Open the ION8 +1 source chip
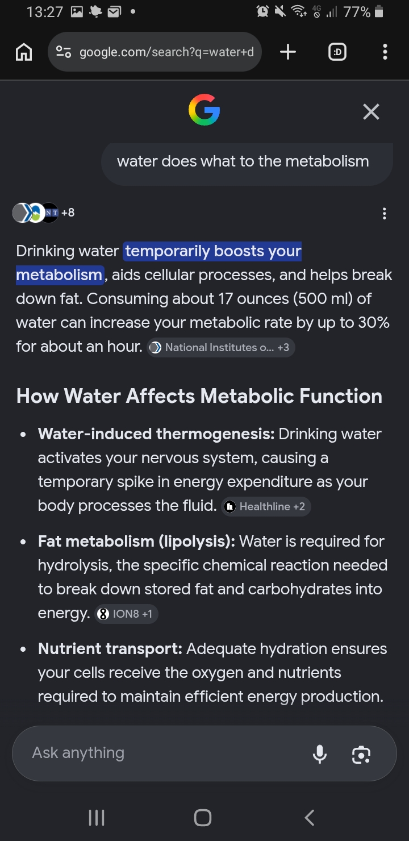Screen dimensions: 409x841 coord(126,614)
